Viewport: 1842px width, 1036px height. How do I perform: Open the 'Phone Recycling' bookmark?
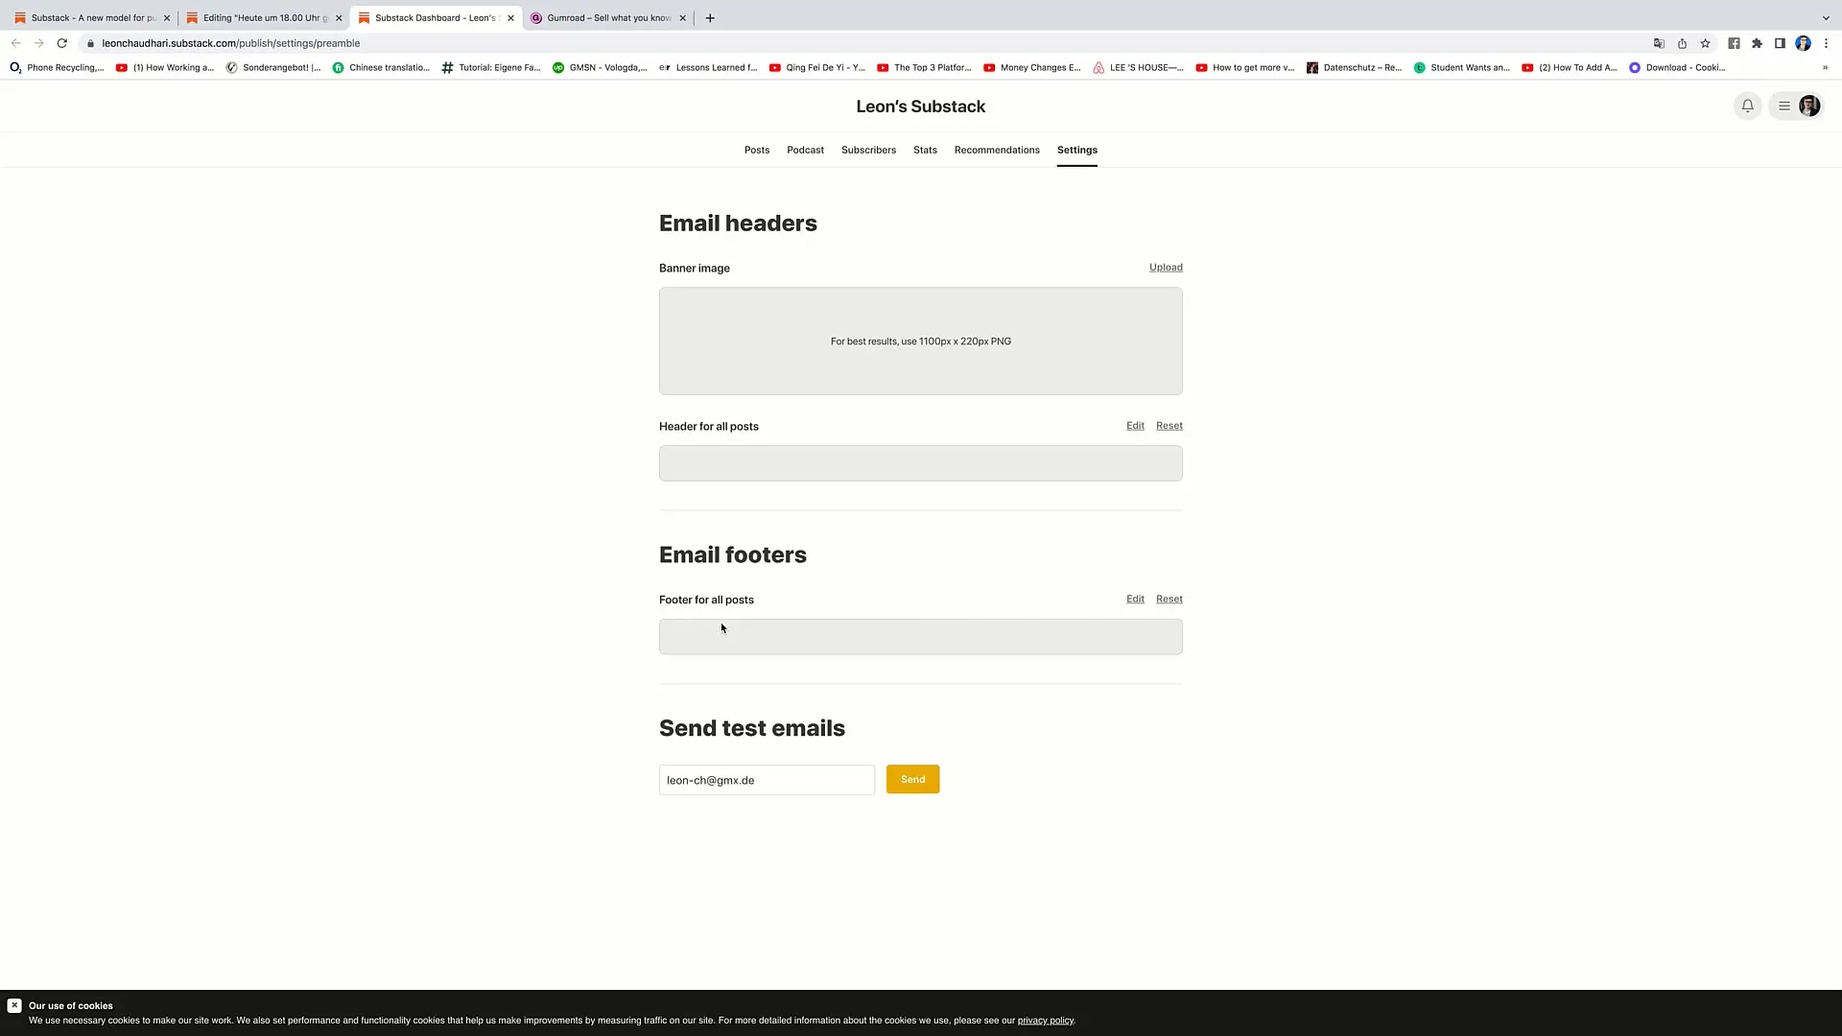tap(57, 67)
